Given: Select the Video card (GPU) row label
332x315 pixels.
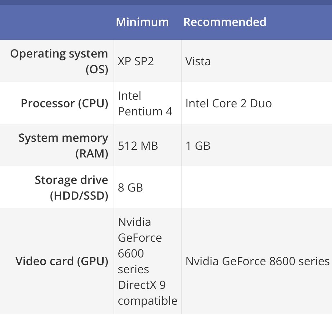Looking at the screenshot, I should pos(62,261).
